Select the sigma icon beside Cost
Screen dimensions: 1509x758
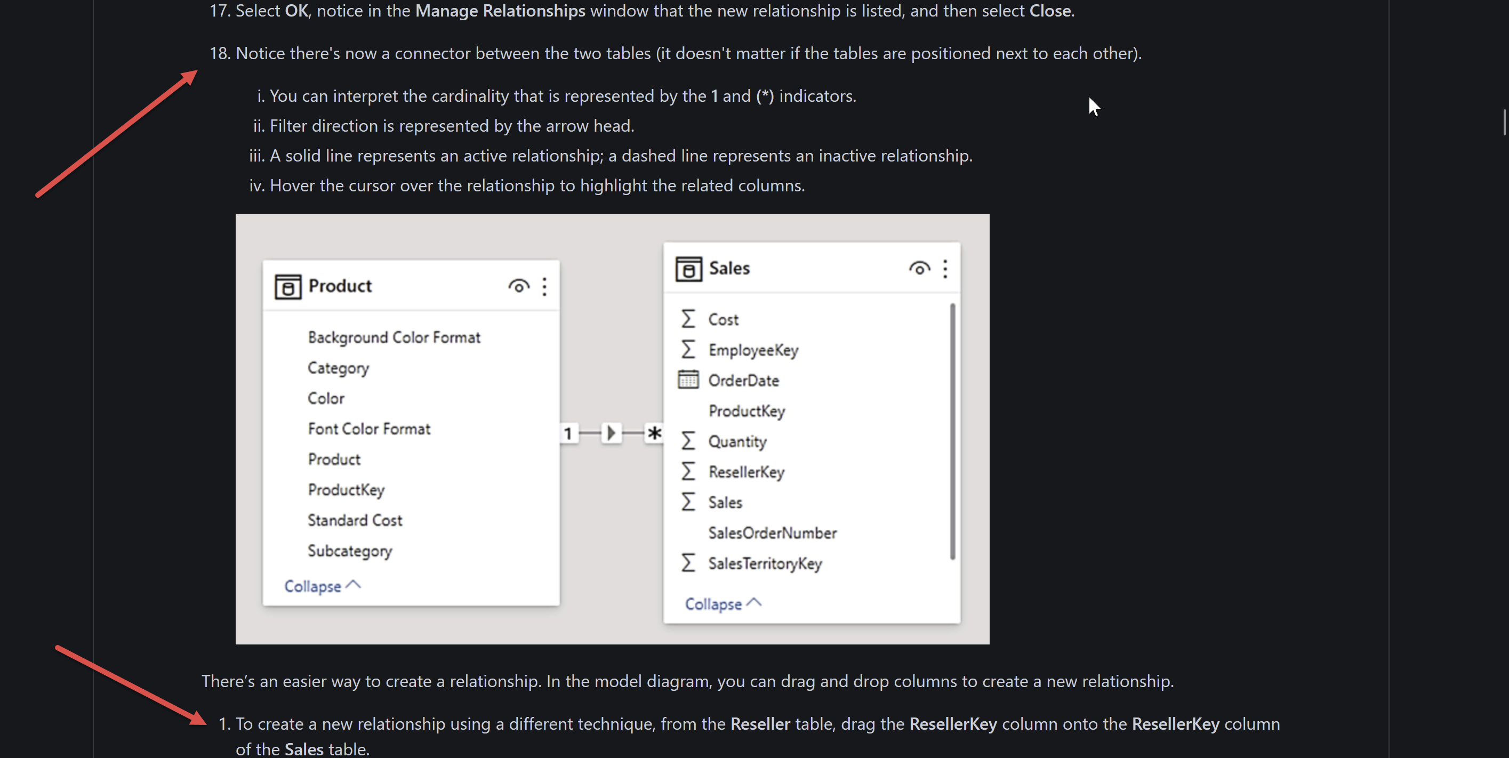(x=688, y=319)
